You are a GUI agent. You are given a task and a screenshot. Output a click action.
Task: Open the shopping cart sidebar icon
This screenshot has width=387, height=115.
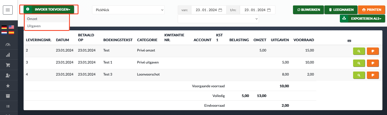pos(8,65)
